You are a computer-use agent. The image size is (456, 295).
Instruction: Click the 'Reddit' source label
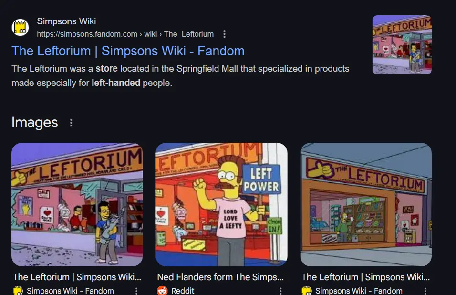(x=183, y=291)
